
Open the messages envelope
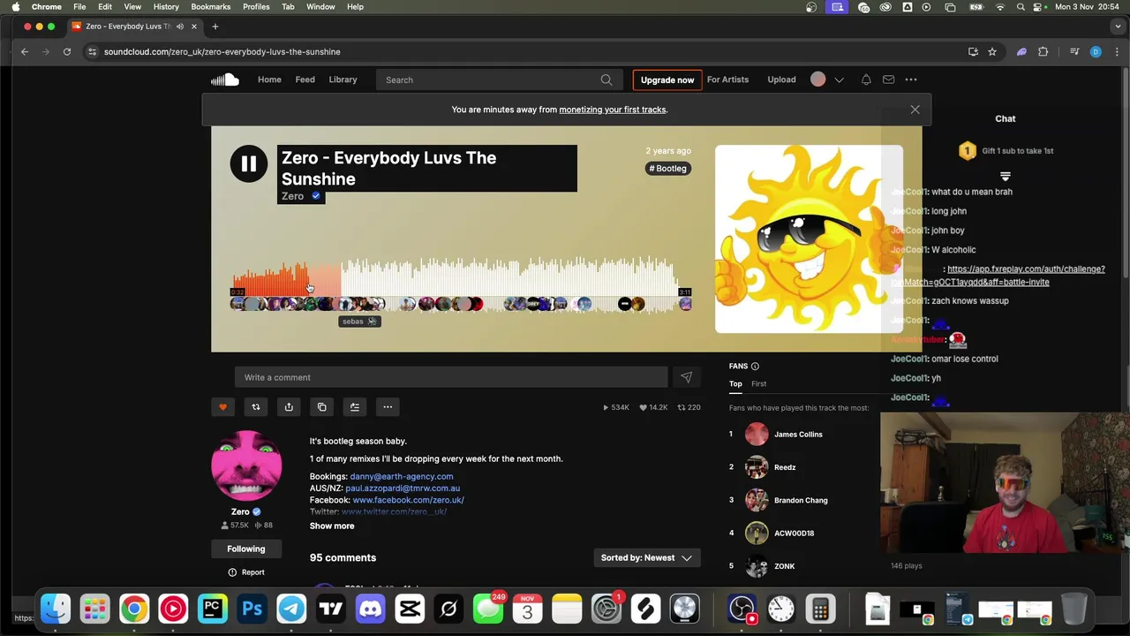coord(888,79)
